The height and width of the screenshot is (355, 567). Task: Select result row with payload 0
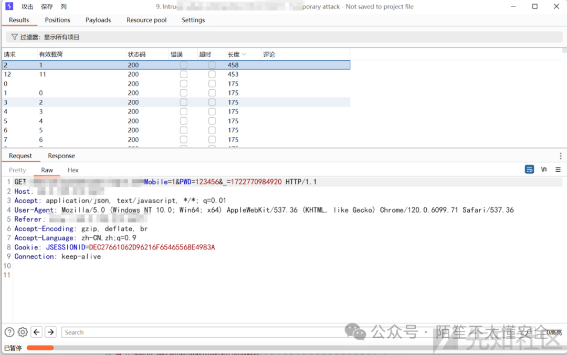coord(176,93)
